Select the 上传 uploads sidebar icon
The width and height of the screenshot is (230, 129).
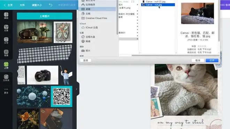[x=6, y=65]
